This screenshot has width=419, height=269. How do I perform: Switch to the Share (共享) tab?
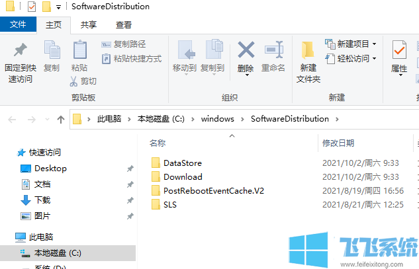pyautogui.click(x=89, y=25)
